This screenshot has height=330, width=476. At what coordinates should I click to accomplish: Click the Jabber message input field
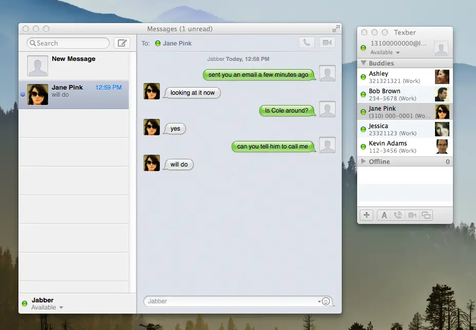click(231, 301)
